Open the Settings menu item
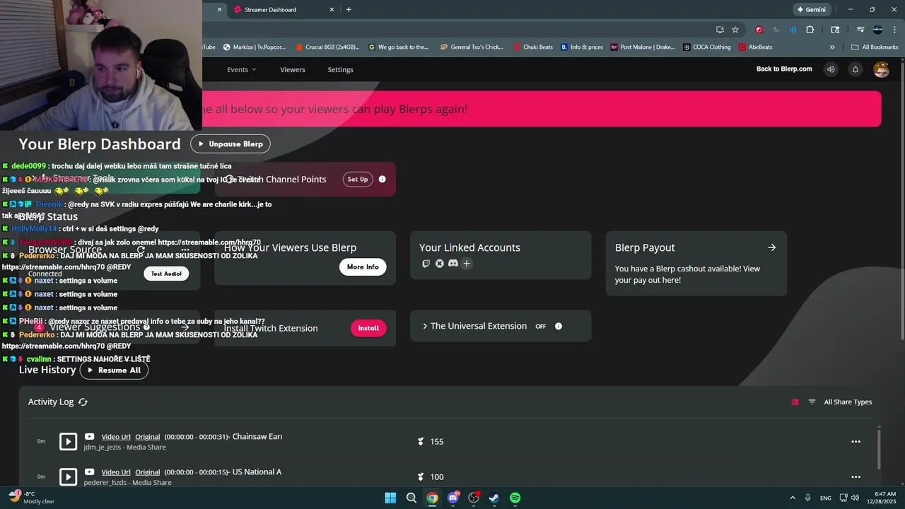Image resolution: width=905 pixels, height=509 pixels. click(x=340, y=69)
